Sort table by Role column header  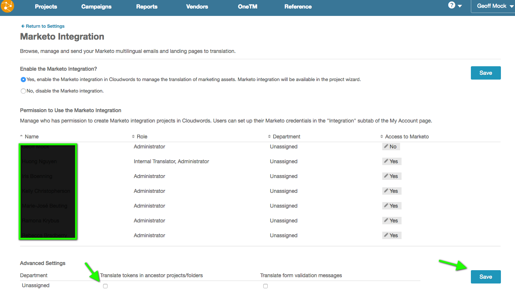click(x=142, y=137)
